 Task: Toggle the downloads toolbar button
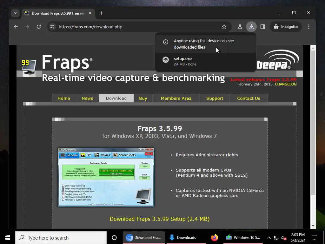[x=251, y=27]
